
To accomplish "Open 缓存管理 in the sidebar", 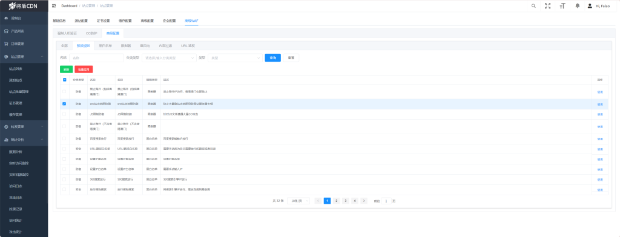I will tap(16, 114).
